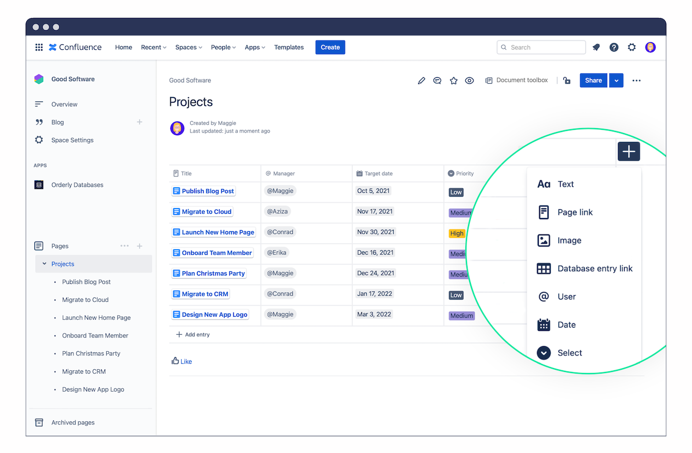Open the dropdown arrow beside Share
This screenshot has height=453, width=692.
pyautogui.click(x=616, y=81)
